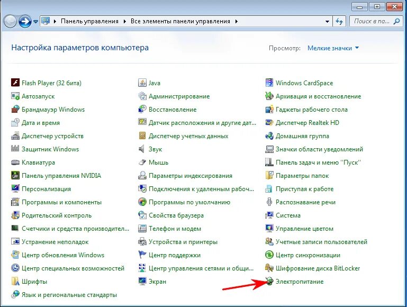Open the Java icon
This screenshot has height=307, width=407.
point(142,83)
